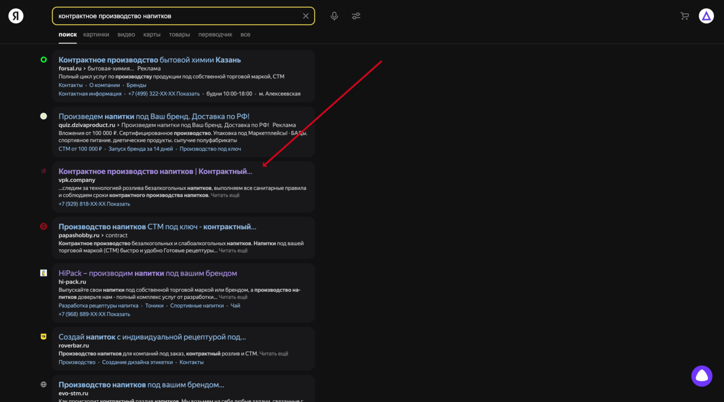Open the «О компании» sitelink
724x402 pixels.
tap(105, 85)
